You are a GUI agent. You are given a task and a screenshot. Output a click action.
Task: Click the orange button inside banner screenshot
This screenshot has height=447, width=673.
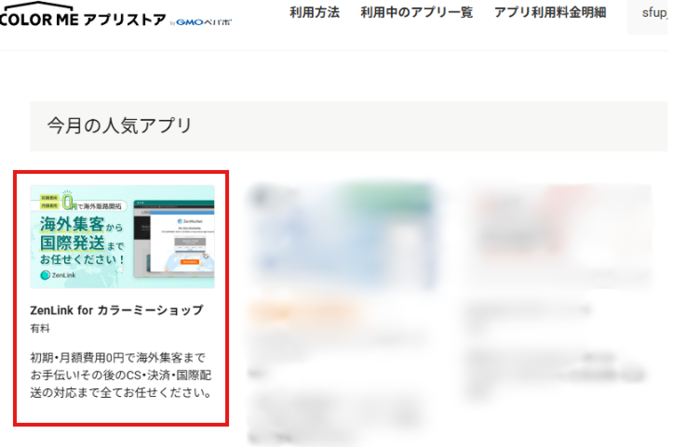(187, 263)
